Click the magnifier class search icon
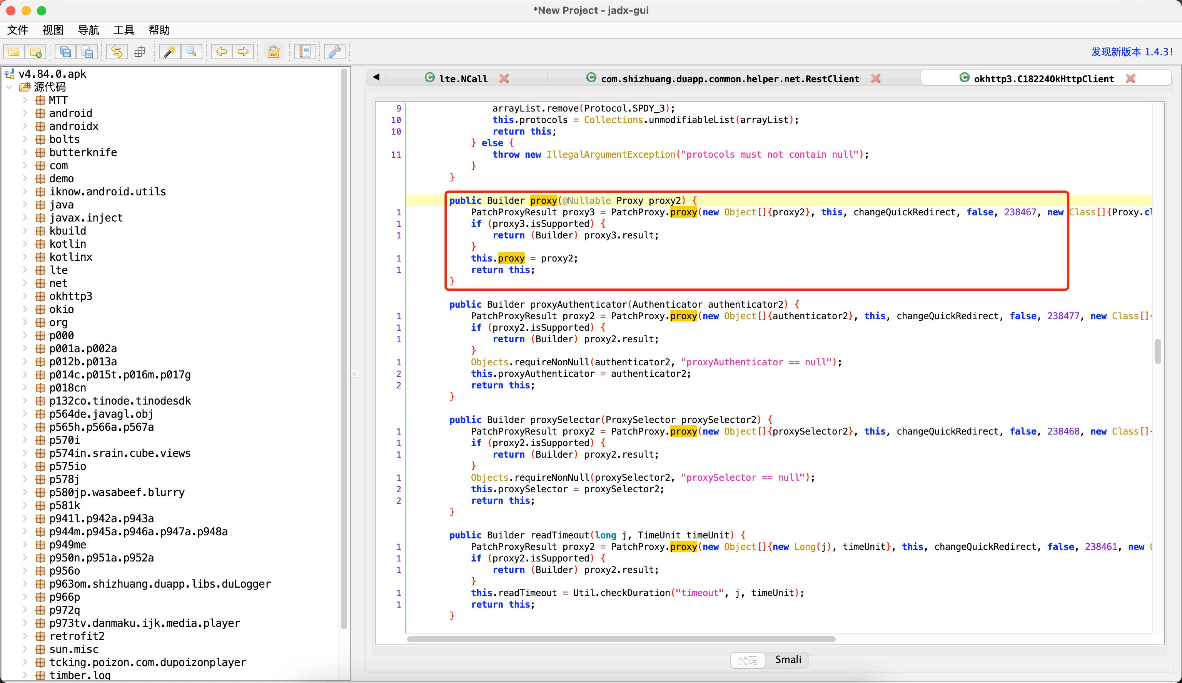 pos(191,52)
